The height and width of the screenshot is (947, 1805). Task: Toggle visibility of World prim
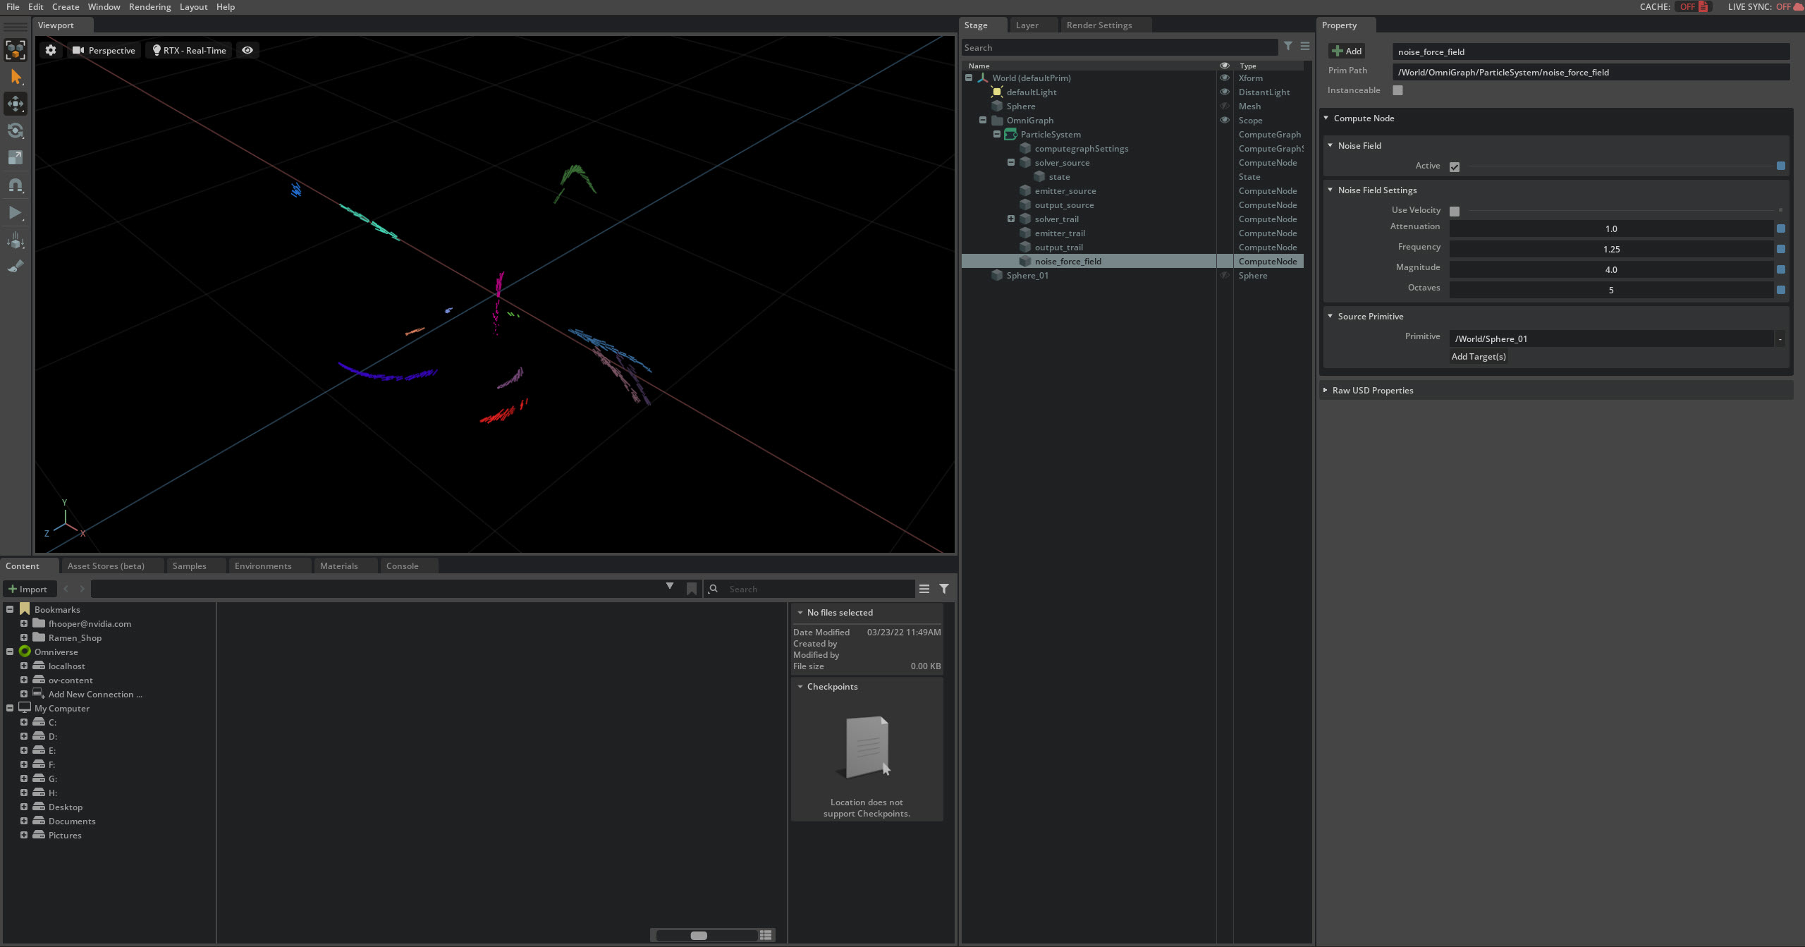pos(1225,78)
